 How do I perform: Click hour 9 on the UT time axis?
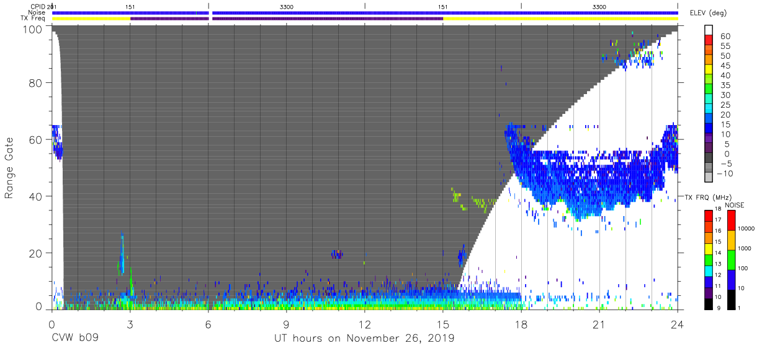tap(286, 323)
